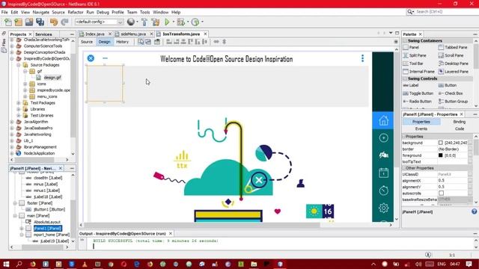Expand the Test Packages node
The width and height of the screenshot is (479, 269).
tap(19, 103)
